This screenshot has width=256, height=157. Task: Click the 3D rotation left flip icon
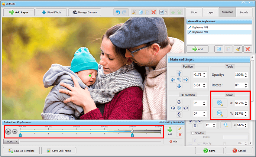tap(173, 108)
